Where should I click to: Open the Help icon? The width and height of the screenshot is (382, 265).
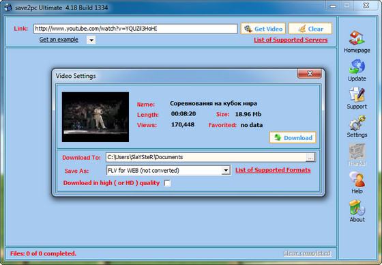(357, 180)
